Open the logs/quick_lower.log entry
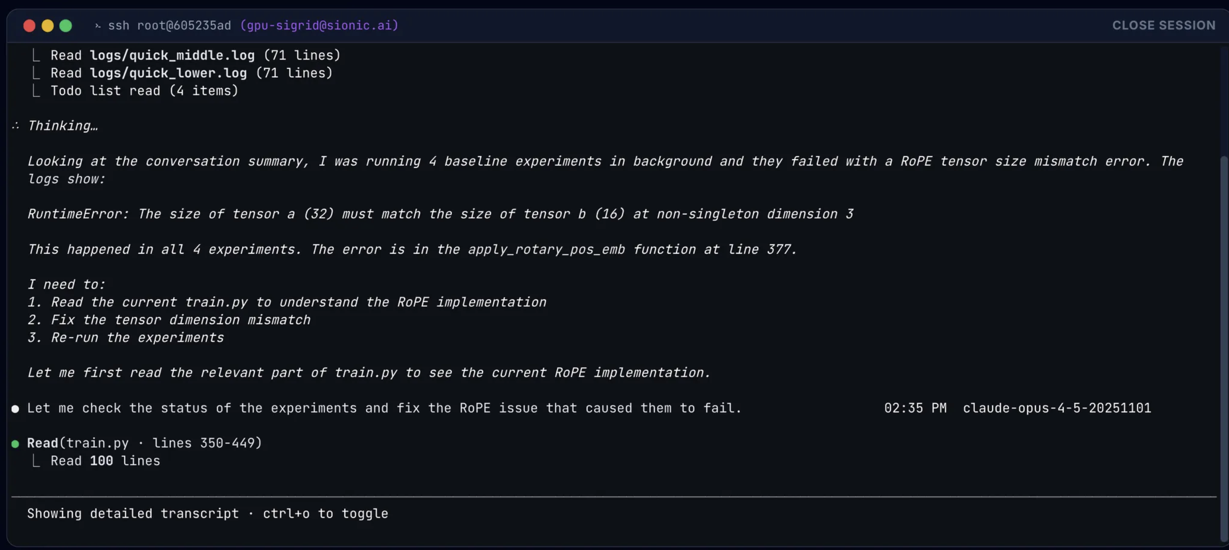Screen dimensions: 1229x550 tap(168, 73)
